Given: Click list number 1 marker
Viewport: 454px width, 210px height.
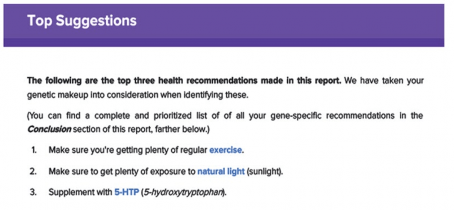Looking at the screenshot, I should point(33,150).
